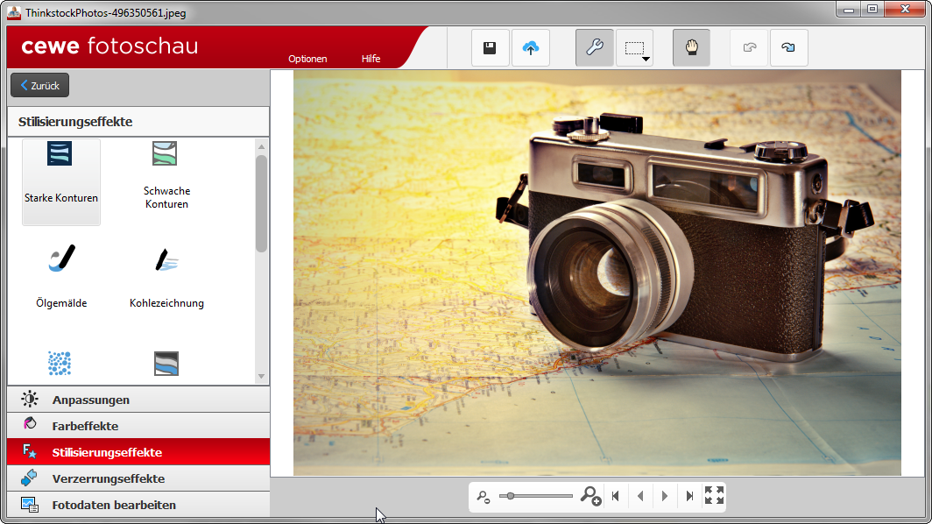This screenshot has width=932, height=524.
Task: Click the zoom level slider
Action: tap(535, 496)
